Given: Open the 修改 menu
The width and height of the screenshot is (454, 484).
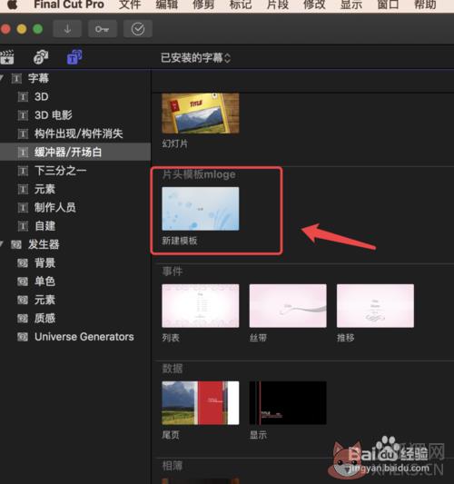Looking at the screenshot, I should (x=314, y=5).
